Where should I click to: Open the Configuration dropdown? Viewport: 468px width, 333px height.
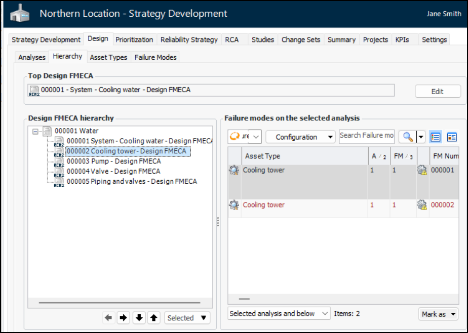point(300,137)
